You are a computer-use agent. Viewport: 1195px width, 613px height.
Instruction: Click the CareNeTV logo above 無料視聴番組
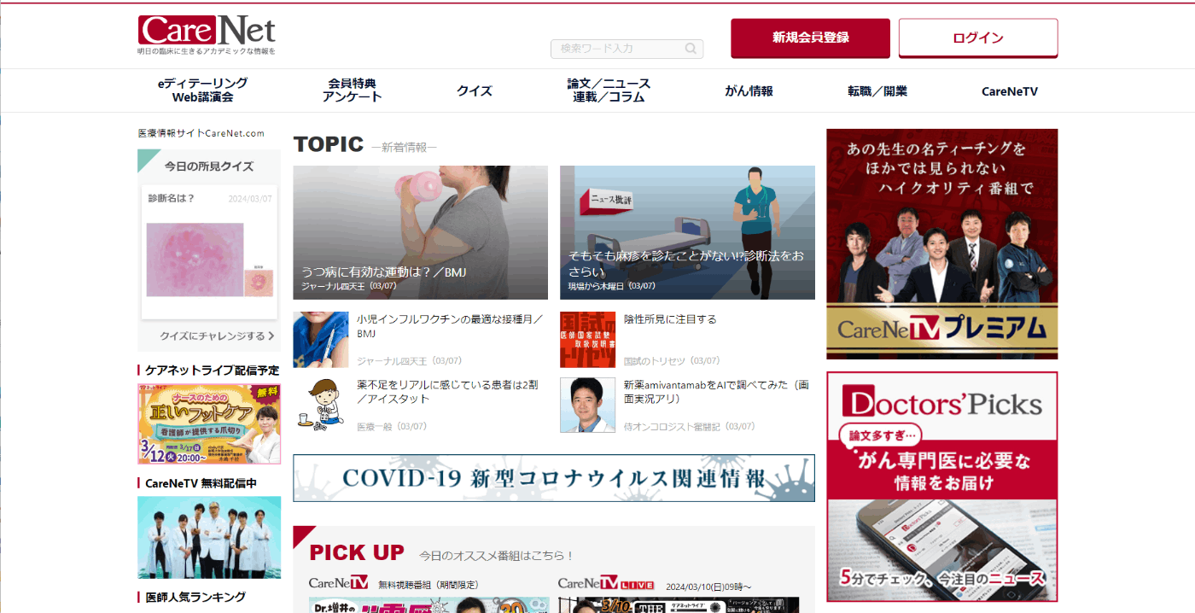click(338, 584)
